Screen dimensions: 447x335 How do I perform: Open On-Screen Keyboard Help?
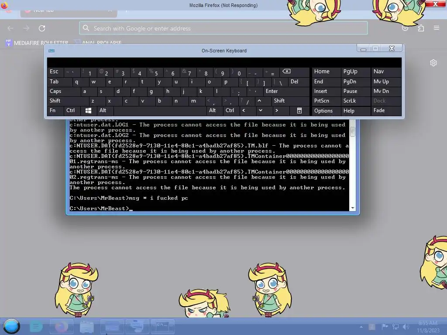pos(355,111)
